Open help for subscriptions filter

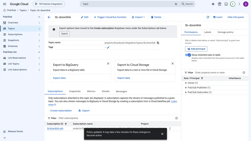(x=176, y=118)
